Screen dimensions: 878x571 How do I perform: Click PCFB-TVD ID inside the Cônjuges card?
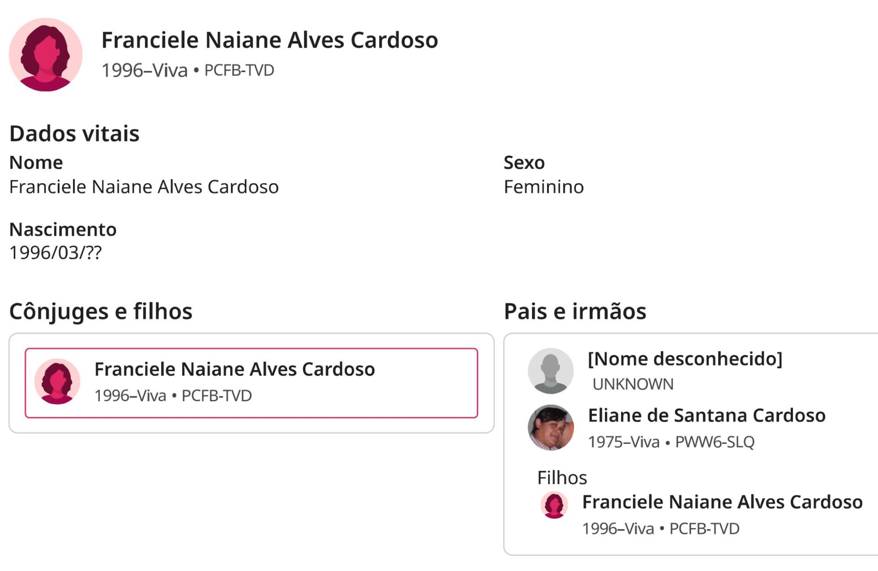216,396
